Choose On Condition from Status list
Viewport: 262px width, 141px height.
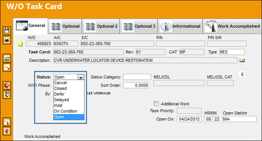[69, 111]
